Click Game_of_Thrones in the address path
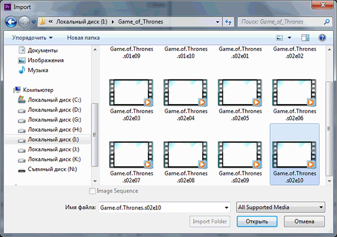Screen dimensions: 337x237 click(140, 22)
